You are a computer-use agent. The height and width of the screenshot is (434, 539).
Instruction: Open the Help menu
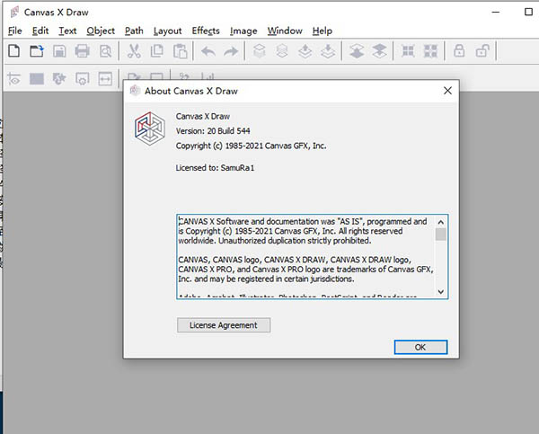click(323, 31)
